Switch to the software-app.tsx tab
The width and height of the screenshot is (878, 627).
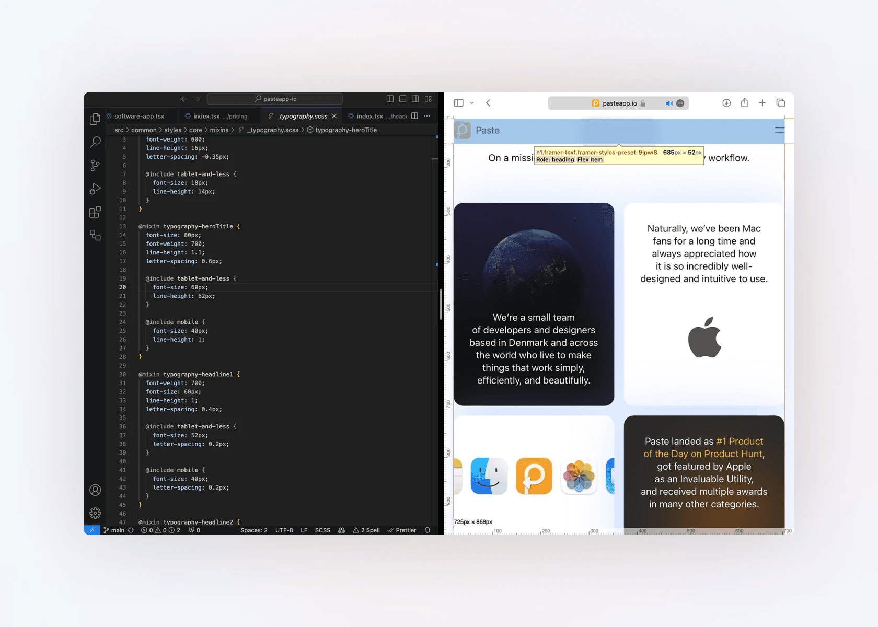[139, 116]
